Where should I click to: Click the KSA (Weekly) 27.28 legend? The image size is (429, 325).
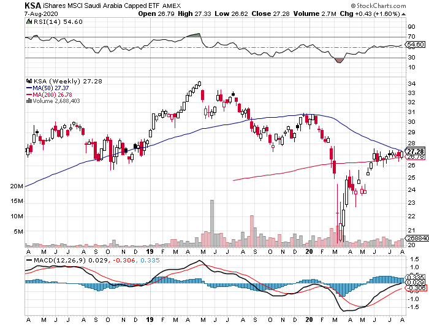[x=67, y=82]
